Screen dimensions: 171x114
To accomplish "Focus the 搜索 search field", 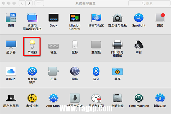I will (x=150, y=3).
